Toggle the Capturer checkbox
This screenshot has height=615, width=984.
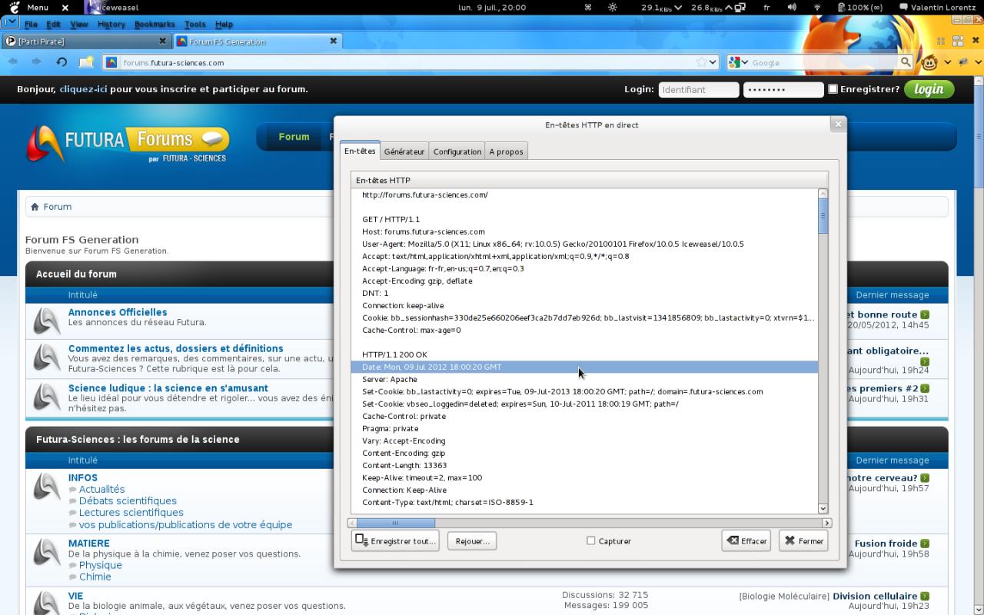point(591,540)
